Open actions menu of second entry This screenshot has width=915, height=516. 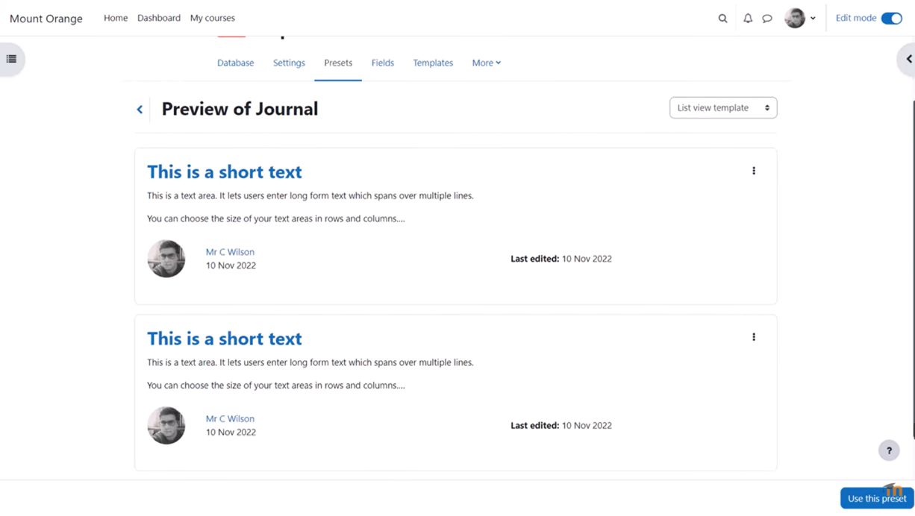753,337
